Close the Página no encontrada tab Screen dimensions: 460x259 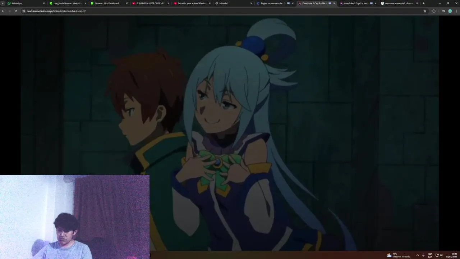pos(293,3)
